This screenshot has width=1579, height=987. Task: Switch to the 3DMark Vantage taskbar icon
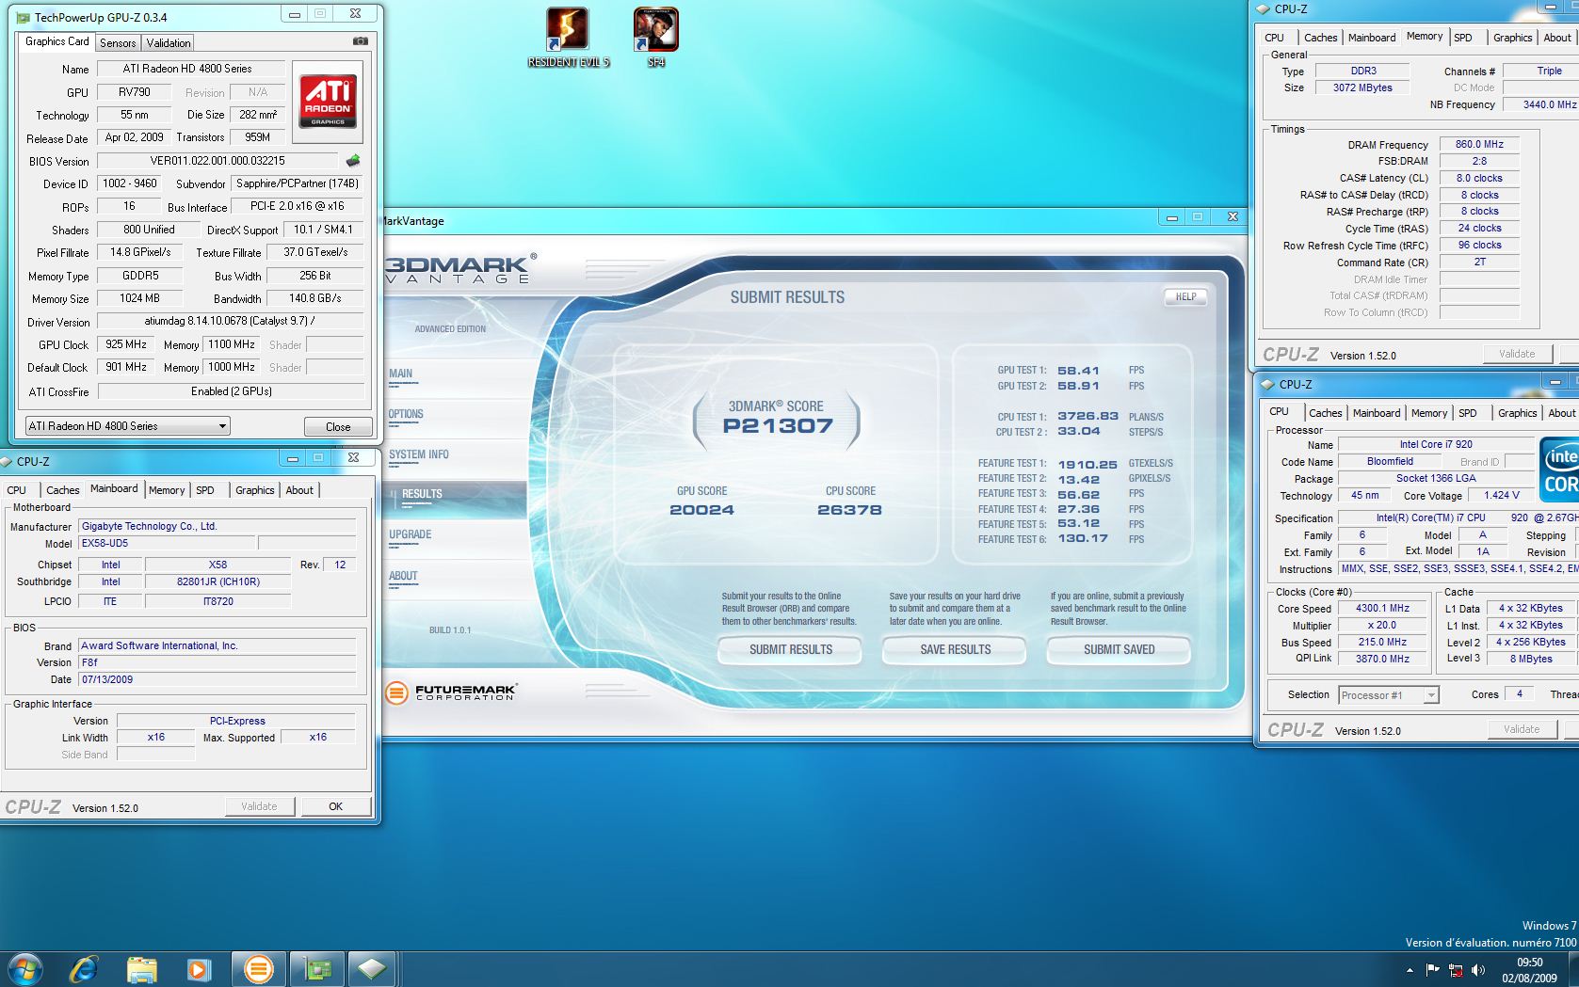[258, 969]
